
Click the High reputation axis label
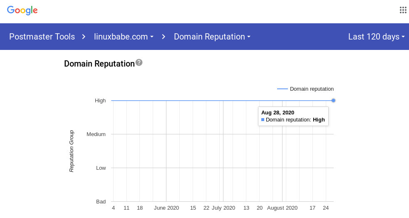click(100, 100)
